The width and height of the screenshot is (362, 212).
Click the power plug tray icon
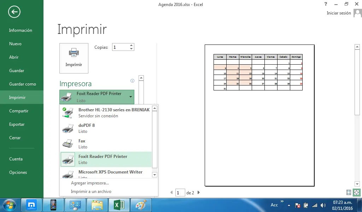(x=306, y=205)
